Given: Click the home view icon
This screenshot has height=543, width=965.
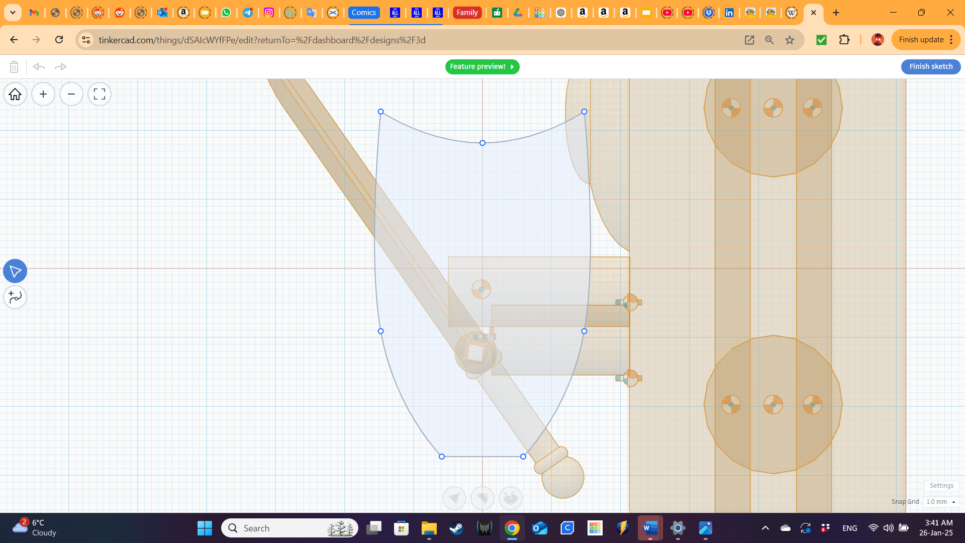Looking at the screenshot, I should (x=15, y=94).
